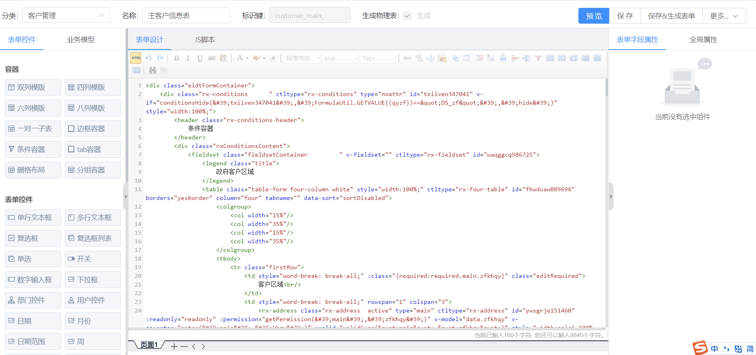Open the 段落格式 paragraph format dropdown

coord(302,58)
